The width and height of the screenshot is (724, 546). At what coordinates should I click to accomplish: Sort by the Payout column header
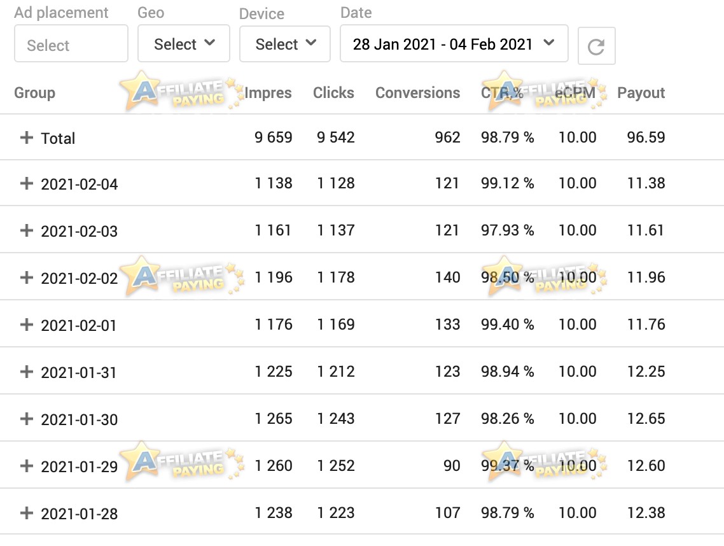(x=641, y=93)
